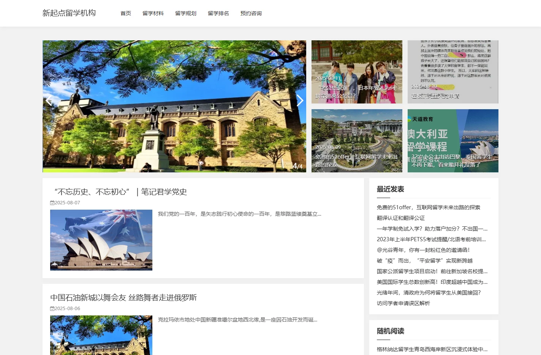Open recent post 光绪年间，清政府为何将留学生
The image size is (541, 355).
tap(429, 293)
